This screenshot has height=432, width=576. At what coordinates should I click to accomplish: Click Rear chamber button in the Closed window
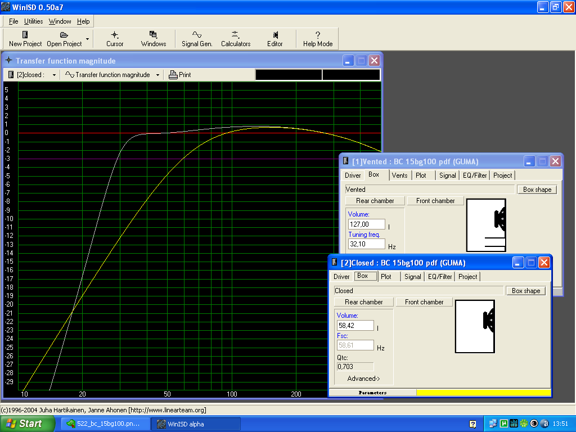(364, 302)
